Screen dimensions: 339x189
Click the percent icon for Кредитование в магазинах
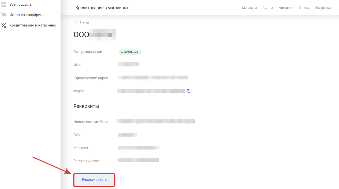pos(4,25)
